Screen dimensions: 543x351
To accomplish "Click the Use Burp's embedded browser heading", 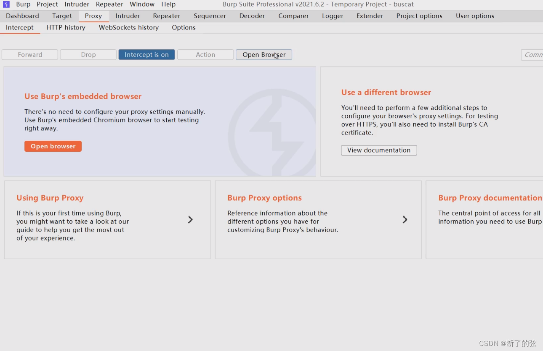I will (x=83, y=96).
